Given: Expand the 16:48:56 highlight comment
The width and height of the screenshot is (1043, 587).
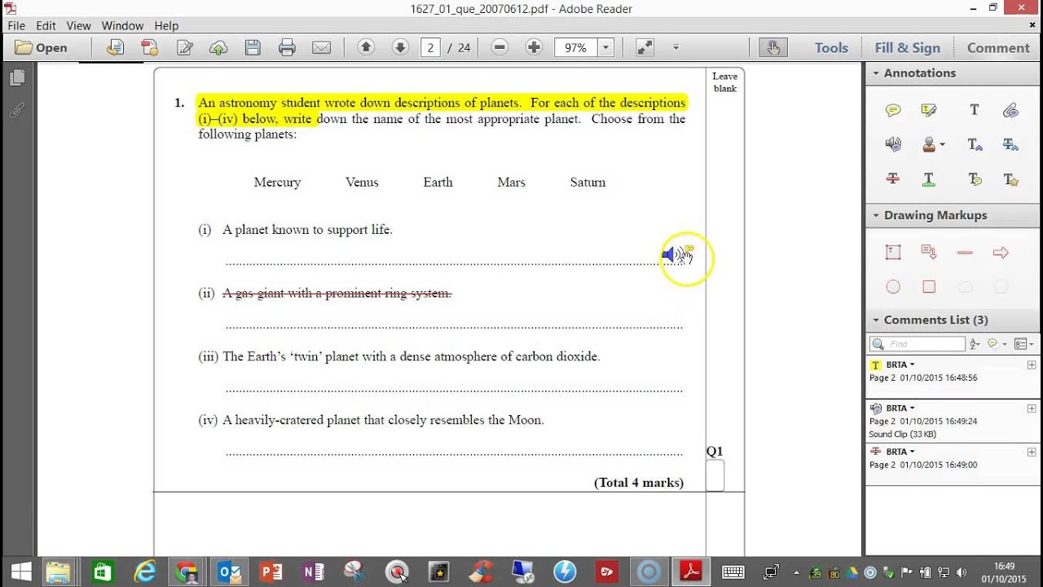Looking at the screenshot, I should [1032, 364].
